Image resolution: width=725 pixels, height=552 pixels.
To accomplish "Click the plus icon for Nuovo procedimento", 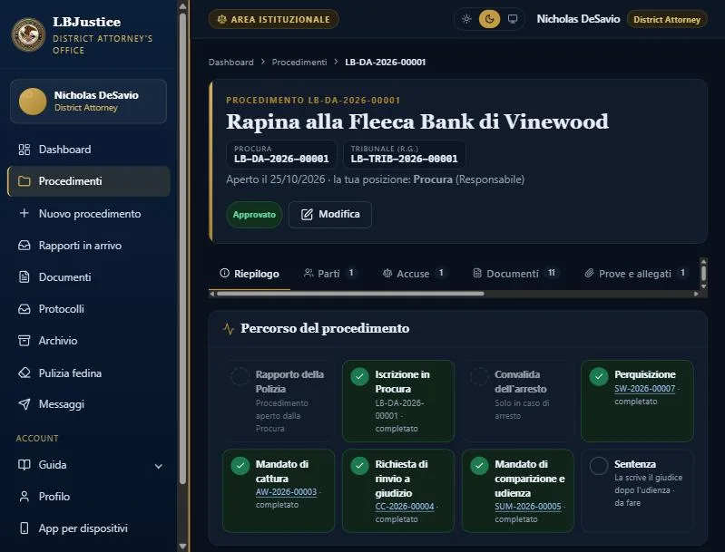I will tap(24, 213).
